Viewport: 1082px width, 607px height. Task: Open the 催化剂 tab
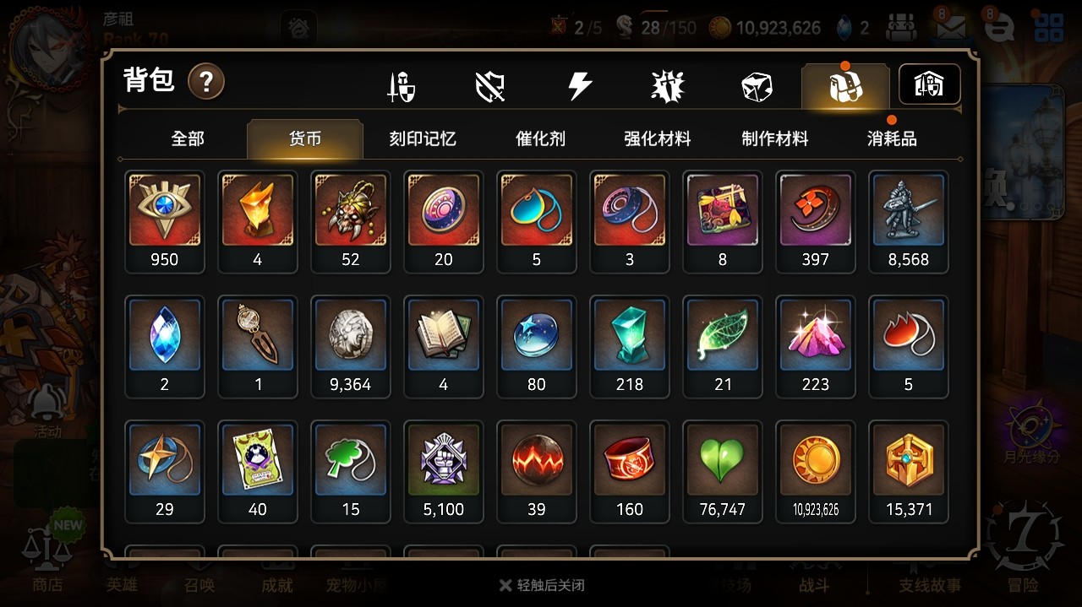[x=540, y=138]
